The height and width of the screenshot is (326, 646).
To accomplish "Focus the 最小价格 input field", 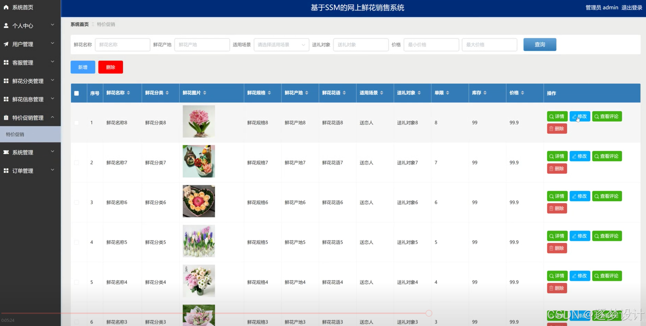I will coord(431,45).
